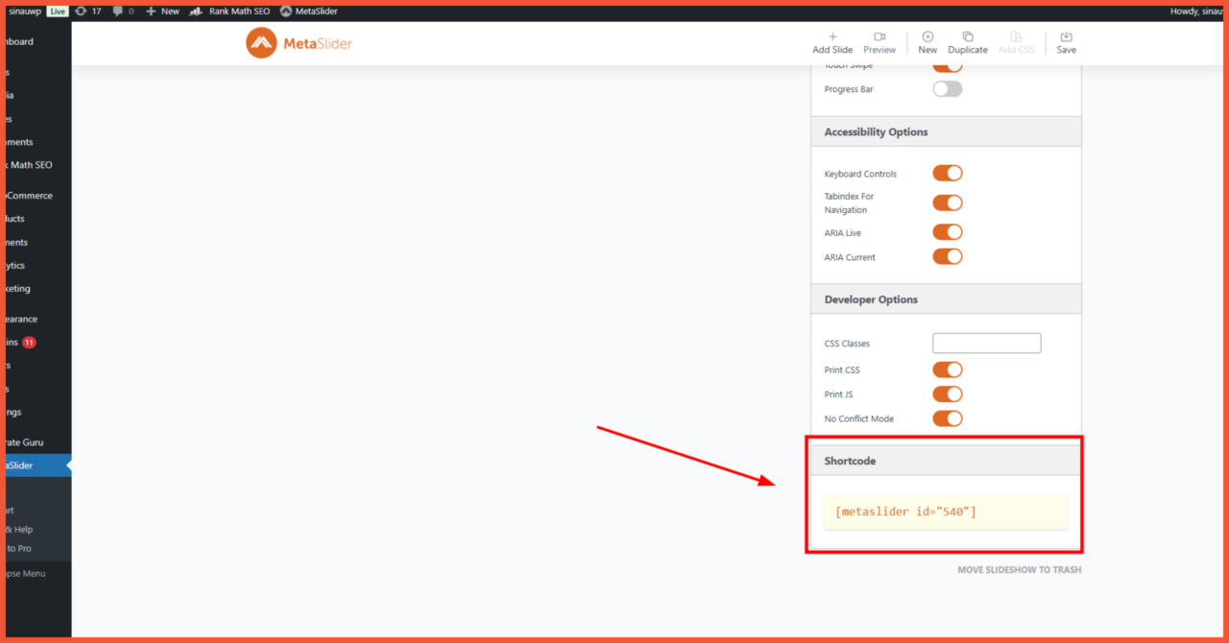The width and height of the screenshot is (1229, 643).
Task: Click Add Slide in the MetaSlider toolbar
Action: pos(832,43)
